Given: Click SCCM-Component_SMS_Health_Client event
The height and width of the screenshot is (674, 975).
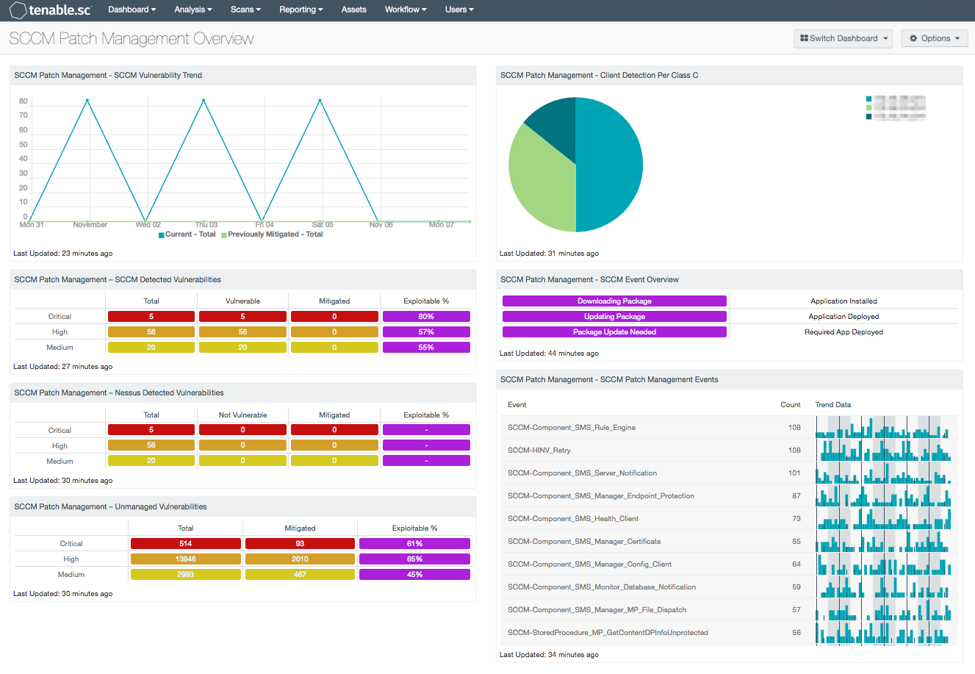Looking at the screenshot, I should 729,519.
